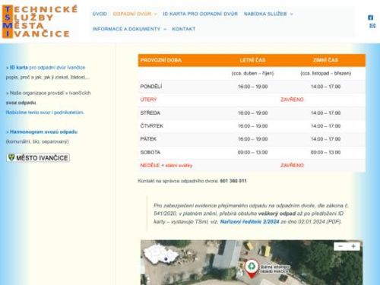The width and height of the screenshot is (380, 285).
Task: Click Sobota summer hours 09:00 – 13:00
Action: pyautogui.click(x=252, y=152)
